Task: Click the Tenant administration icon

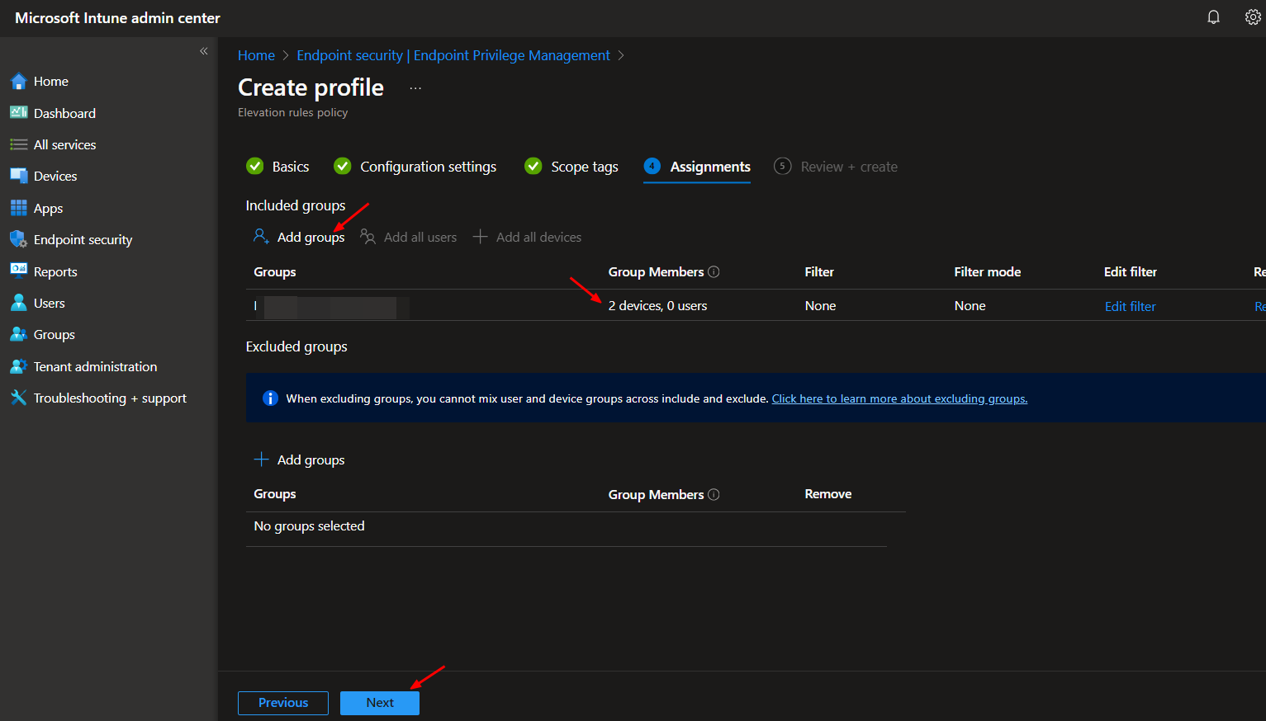Action: click(18, 366)
